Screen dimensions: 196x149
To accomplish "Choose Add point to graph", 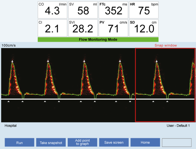I will pos(82,142).
